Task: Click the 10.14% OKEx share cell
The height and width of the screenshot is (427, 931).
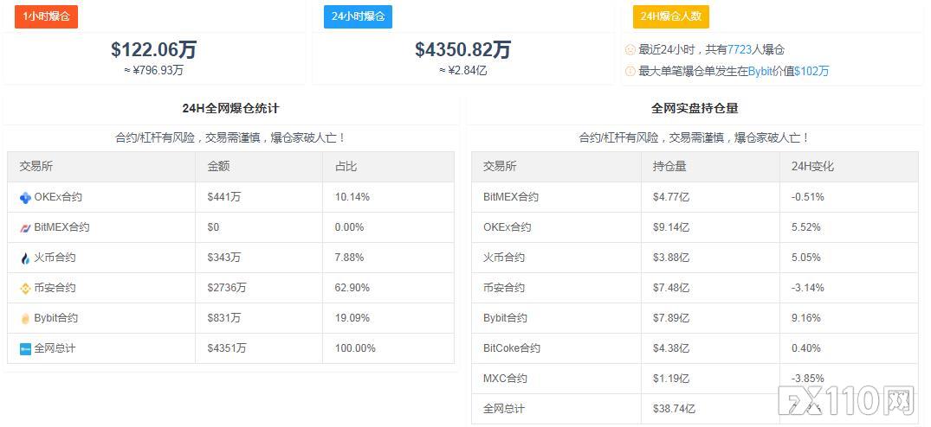Action: coord(352,197)
